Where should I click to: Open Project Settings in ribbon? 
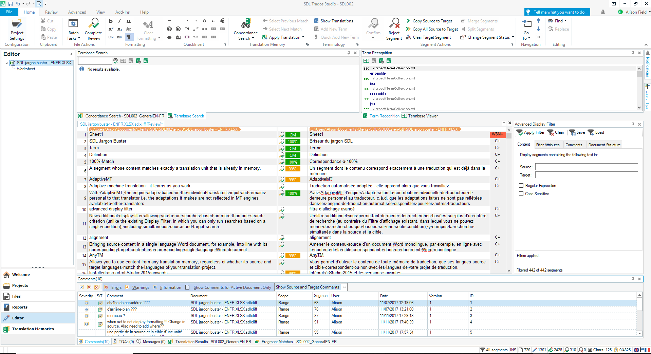coord(17,29)
